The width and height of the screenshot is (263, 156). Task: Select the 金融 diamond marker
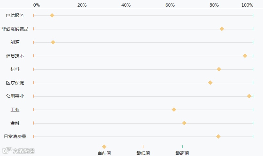pos(184,123)
